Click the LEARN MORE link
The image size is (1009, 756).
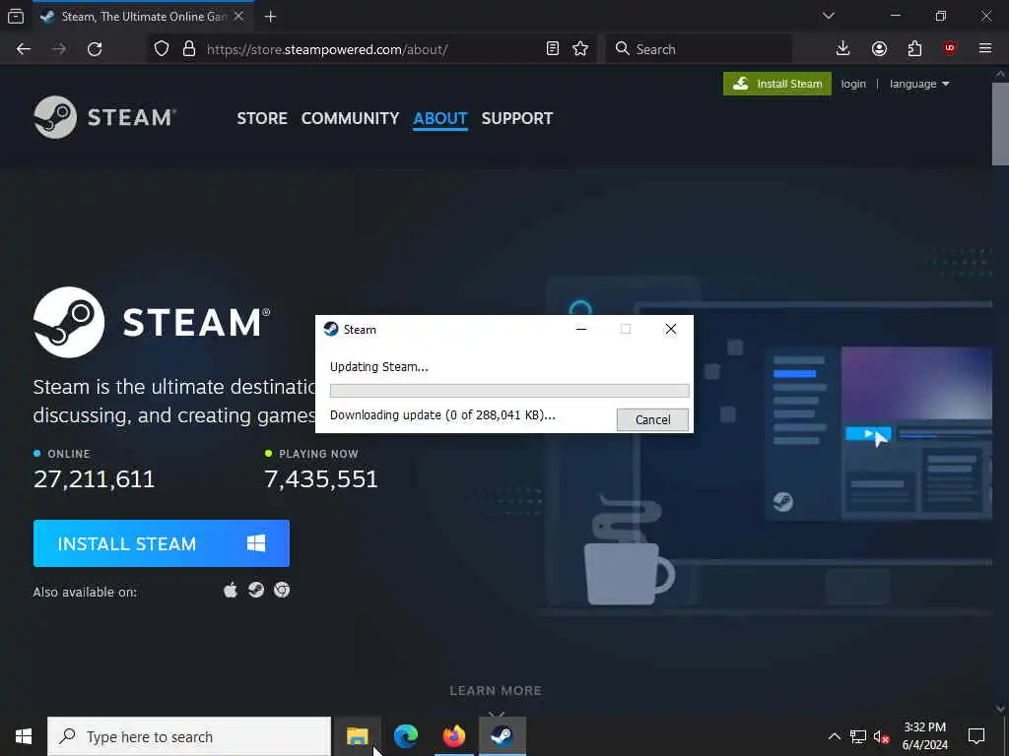pyautogui.click(x=496, y=691)
